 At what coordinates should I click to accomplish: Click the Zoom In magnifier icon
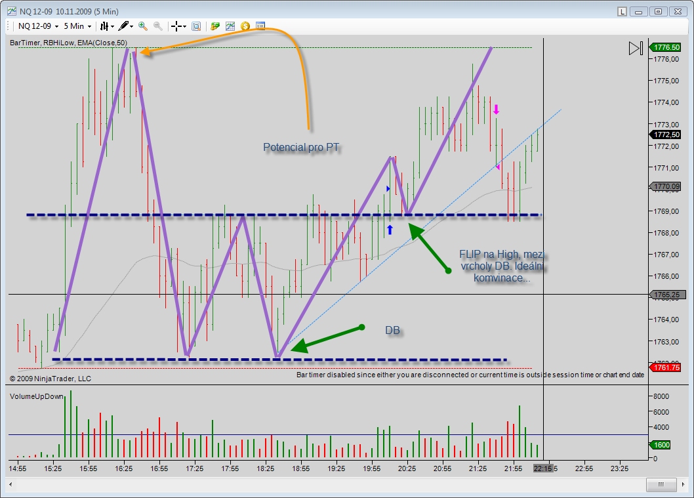(x=142, y=26)
